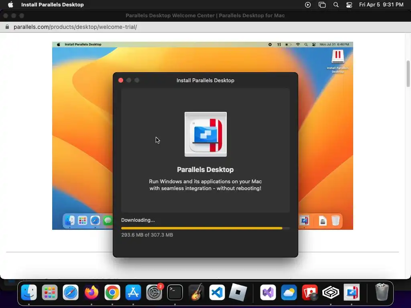The height and width of the screenshot is (308, 411).
Task: Click the Parallels Desktop app icon in the dialog
Action: (x=205, y=134)
